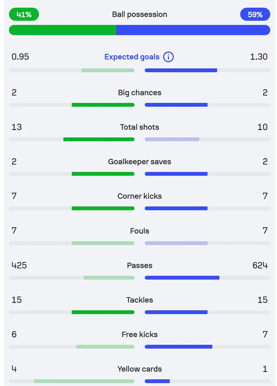Click the blue Passes bar
This screenshot has width=277, height=386.
[182, 277]
